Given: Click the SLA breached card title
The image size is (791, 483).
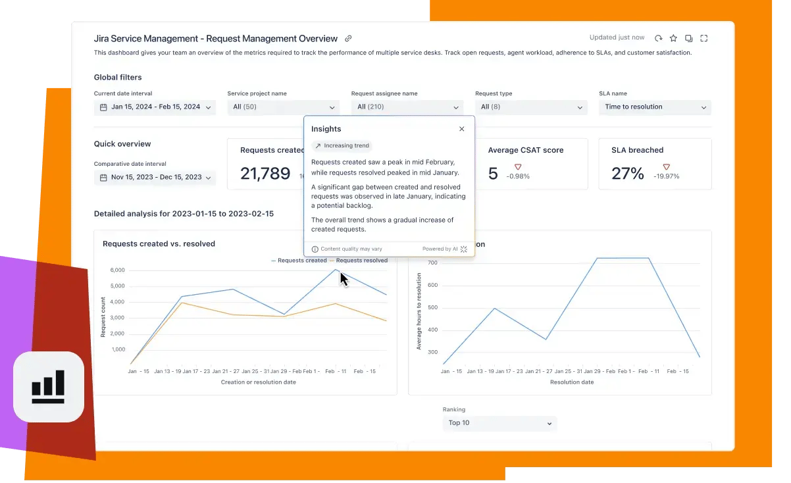Looking at the screenshot, I should pos(638,151).
